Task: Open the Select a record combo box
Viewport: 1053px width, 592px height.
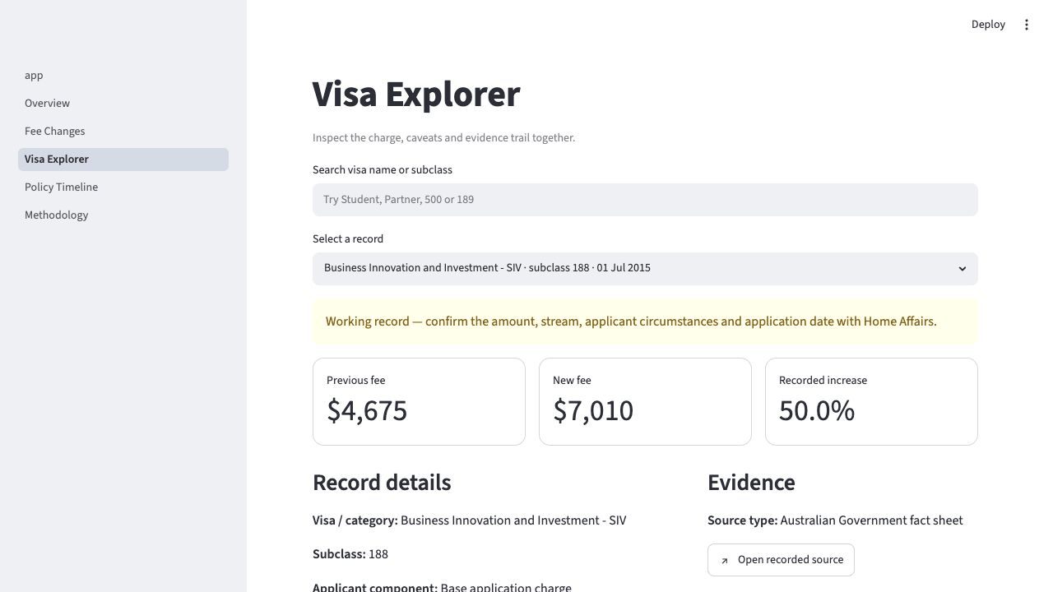Action: click(645, 269)
